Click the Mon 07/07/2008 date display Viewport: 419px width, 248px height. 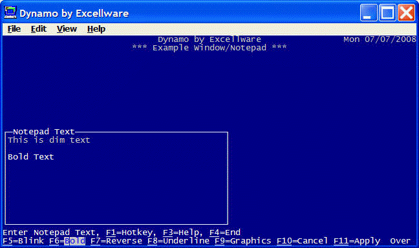pyautogui.click(x=380, y=39)
